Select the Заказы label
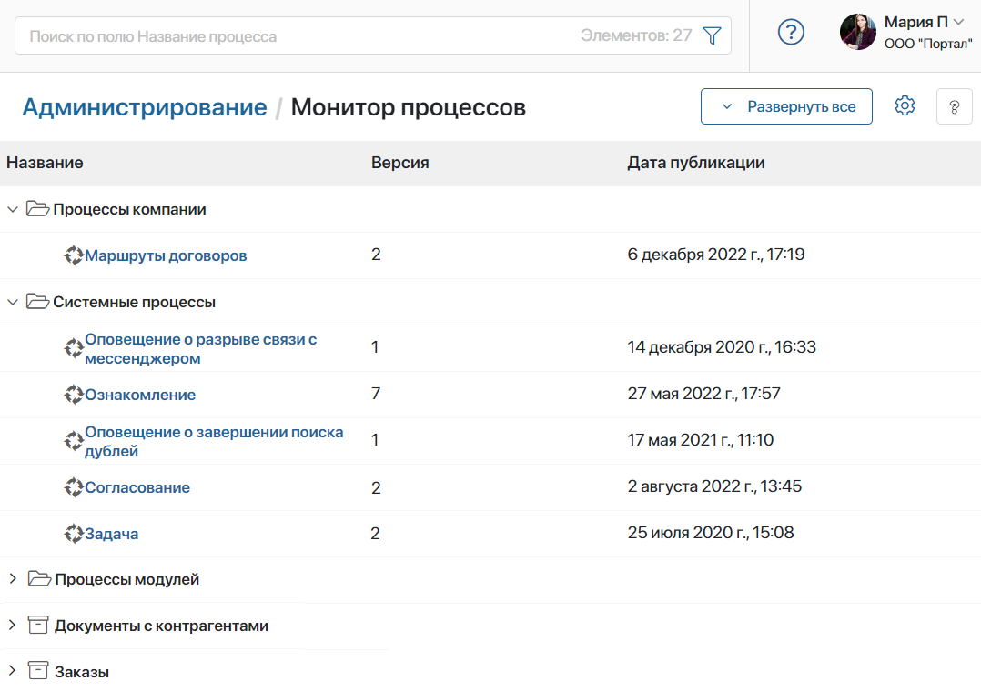981x691 pixels. click(82, 672)
